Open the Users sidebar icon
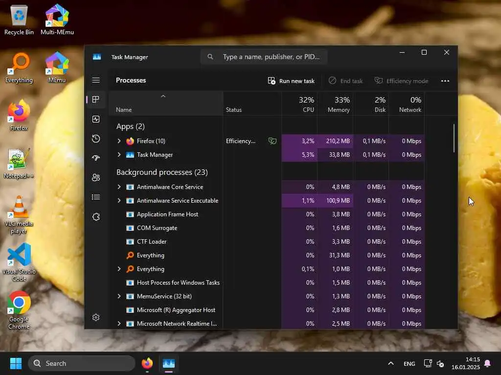 pyautogui.click(x=96, y=178)
